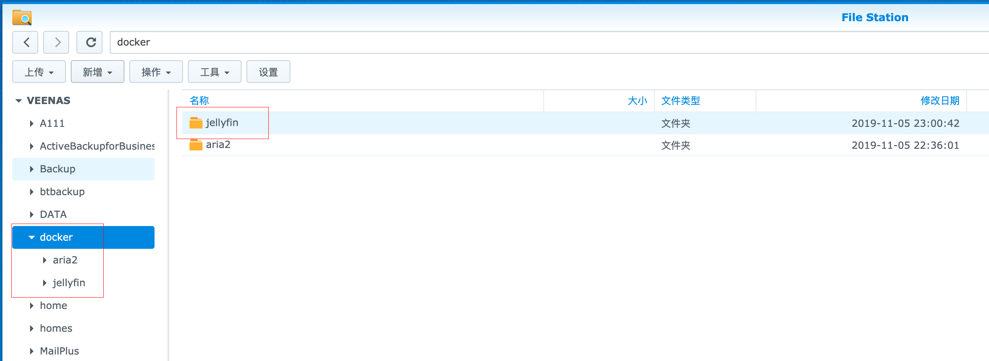Collapse the docker folder arrow

click(x=32, y=237)
